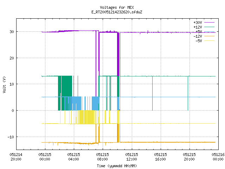
Task: Click the -12V legend label
Action: pyautogui.click(x=198, y=36)
